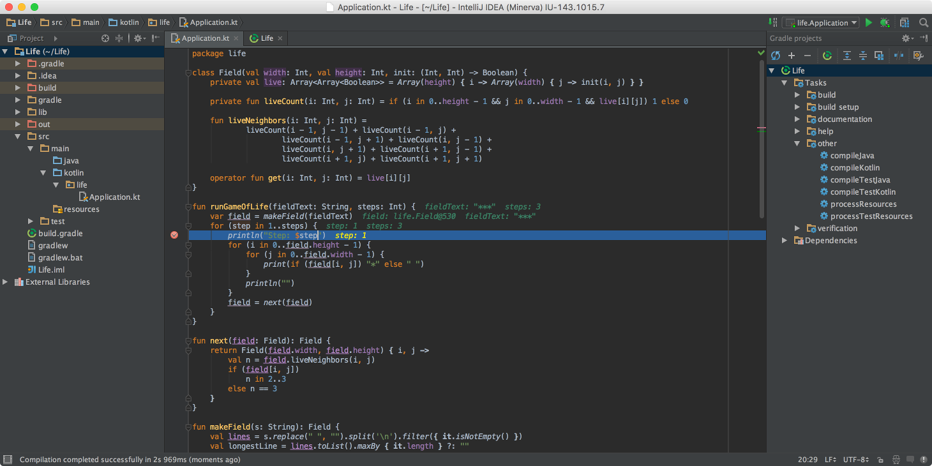Screen dimensions: 932x466
Task: Execute Gradle task green circle icon
Action: 827,56
